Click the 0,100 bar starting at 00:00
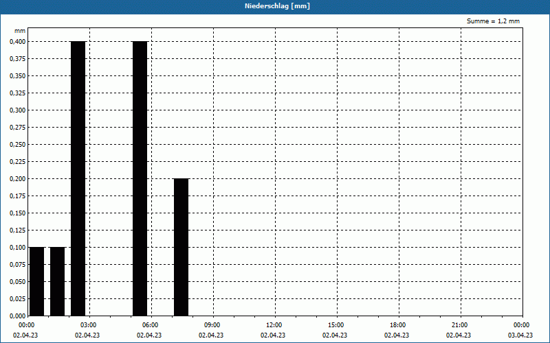The image size is (550, 343). [x=37, y=281]
